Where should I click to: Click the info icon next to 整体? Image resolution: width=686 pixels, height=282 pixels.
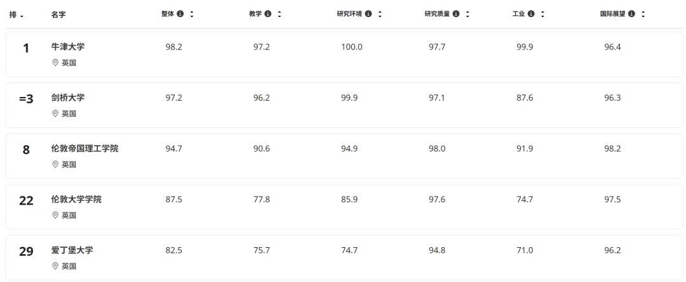pyautogui.click(x=180, y=14)
